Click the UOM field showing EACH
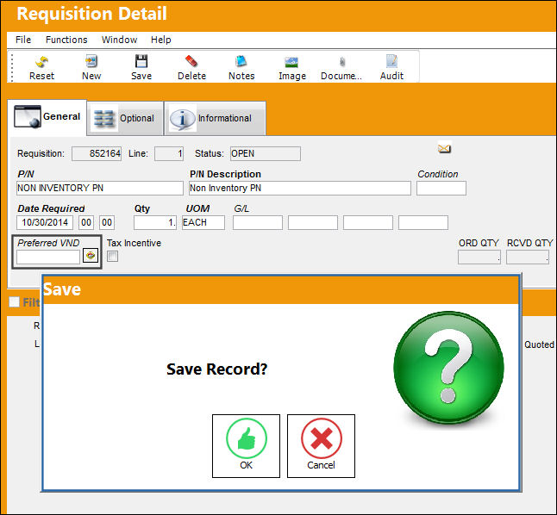The image size is (557, 515). tap(203, 222)
